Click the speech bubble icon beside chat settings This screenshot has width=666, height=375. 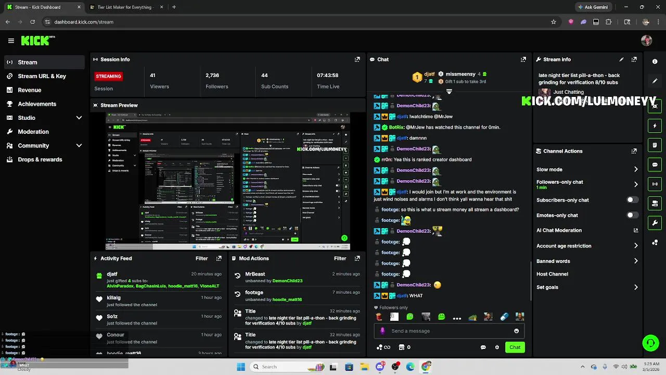click(483, 347)
